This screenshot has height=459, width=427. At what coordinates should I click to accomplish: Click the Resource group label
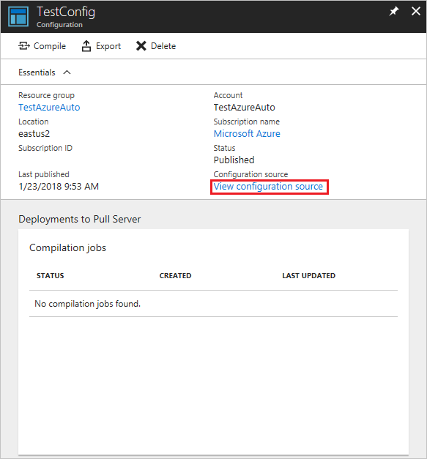pos(47,95)
